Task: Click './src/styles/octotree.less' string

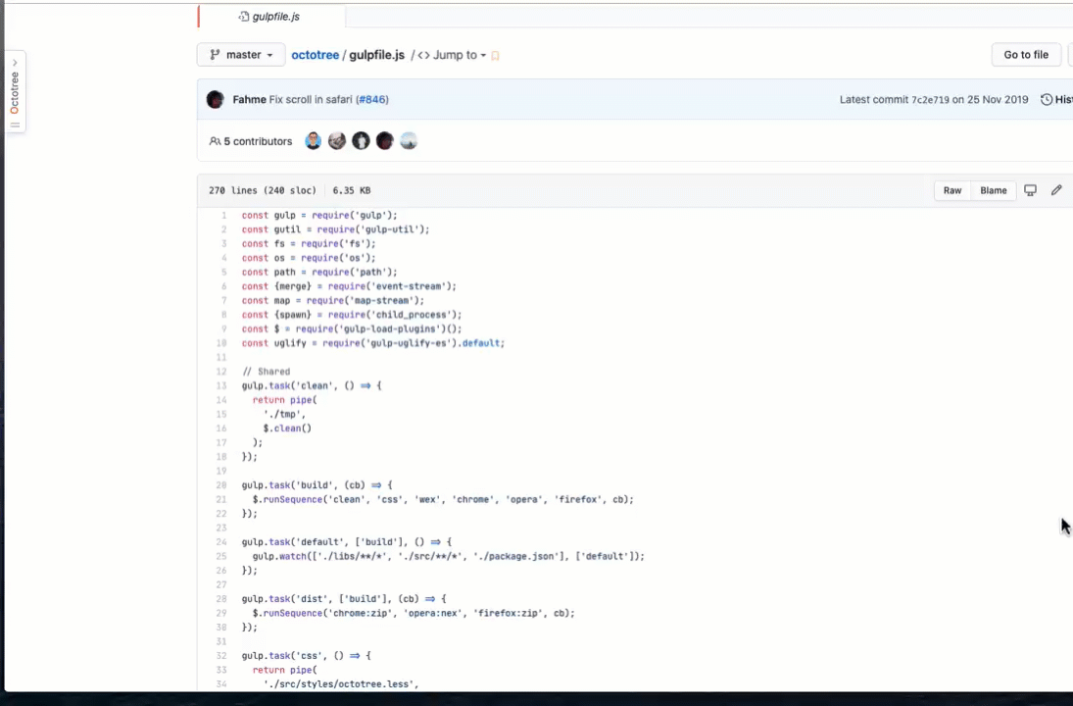Action: 339,684
